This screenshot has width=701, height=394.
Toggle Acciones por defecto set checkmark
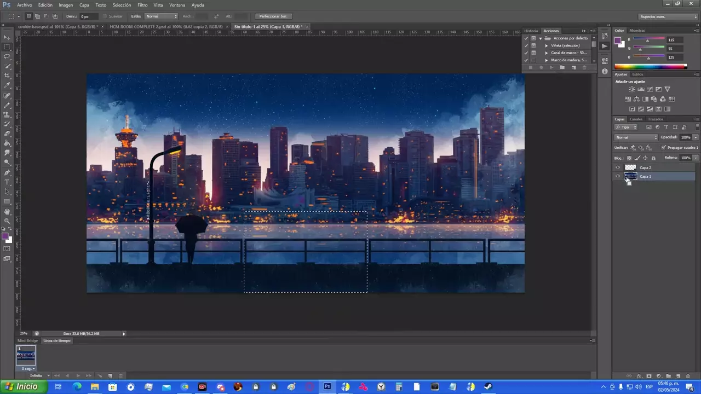coord(526,38)
